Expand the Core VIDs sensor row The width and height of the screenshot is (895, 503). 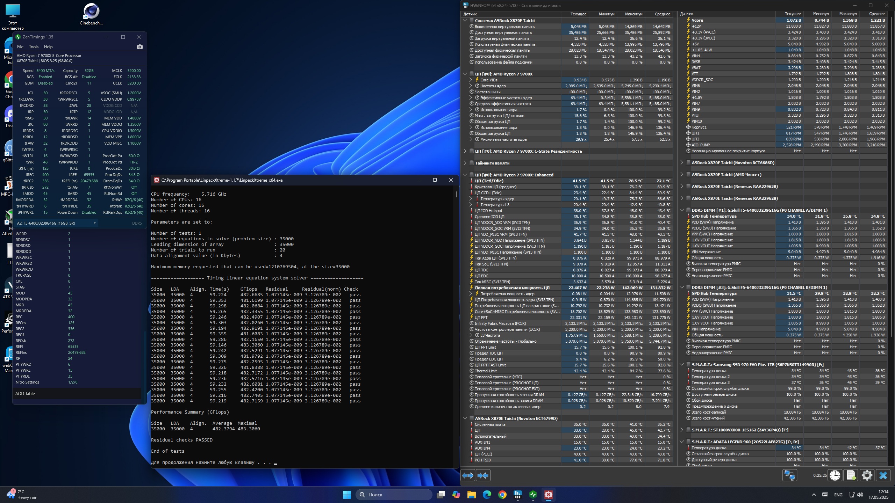pyautogui.click(x=471, y=80)
